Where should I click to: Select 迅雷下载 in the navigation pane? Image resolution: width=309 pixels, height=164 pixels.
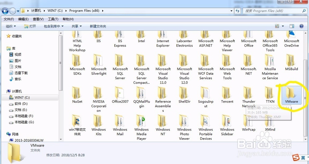point(19,73)
